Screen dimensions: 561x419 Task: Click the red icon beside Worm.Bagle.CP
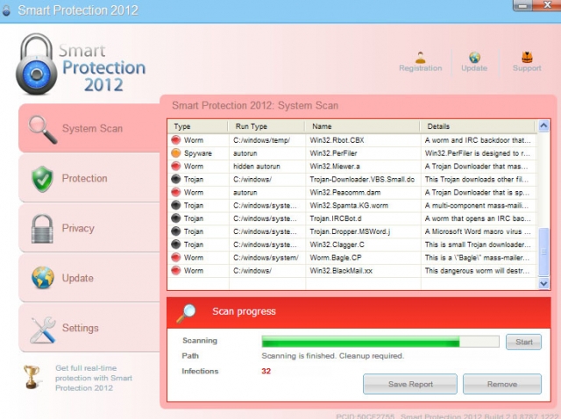(x=175, y=258)
